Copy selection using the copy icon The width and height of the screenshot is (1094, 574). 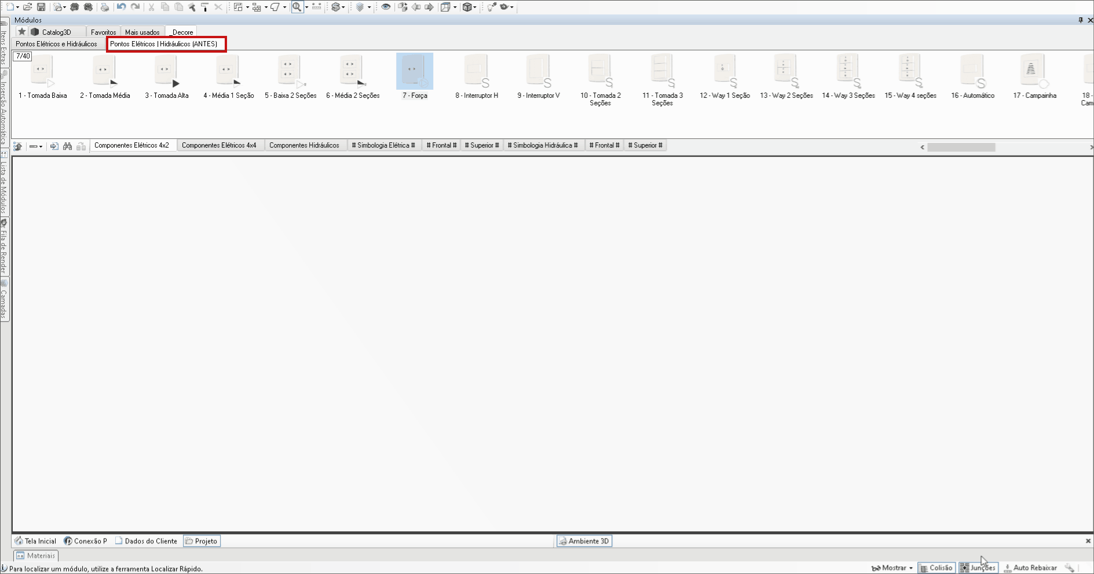coord(165,7)
